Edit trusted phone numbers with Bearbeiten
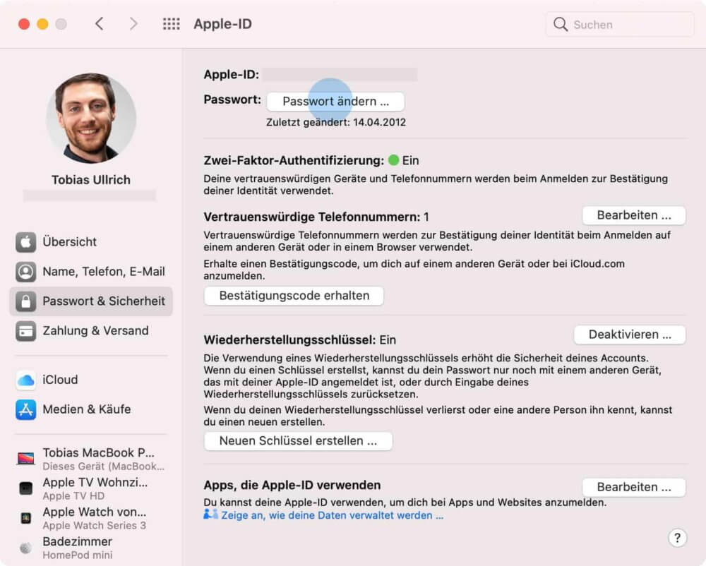This screenshot has height=566, width=706. click(x=634, y=215)
